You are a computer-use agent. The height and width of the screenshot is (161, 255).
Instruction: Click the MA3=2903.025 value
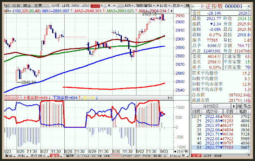(120, 11)
